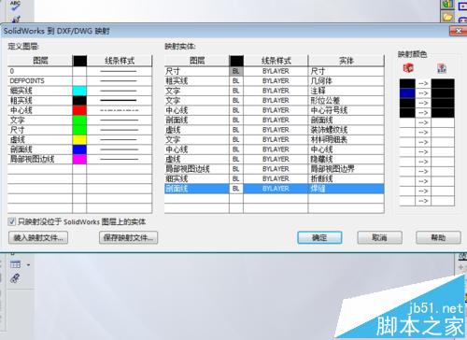Close the DXF/DWG mapping dialog
The height and width of the screenshot is (340, 467).
pyautogui.click(x=458, y=31)
